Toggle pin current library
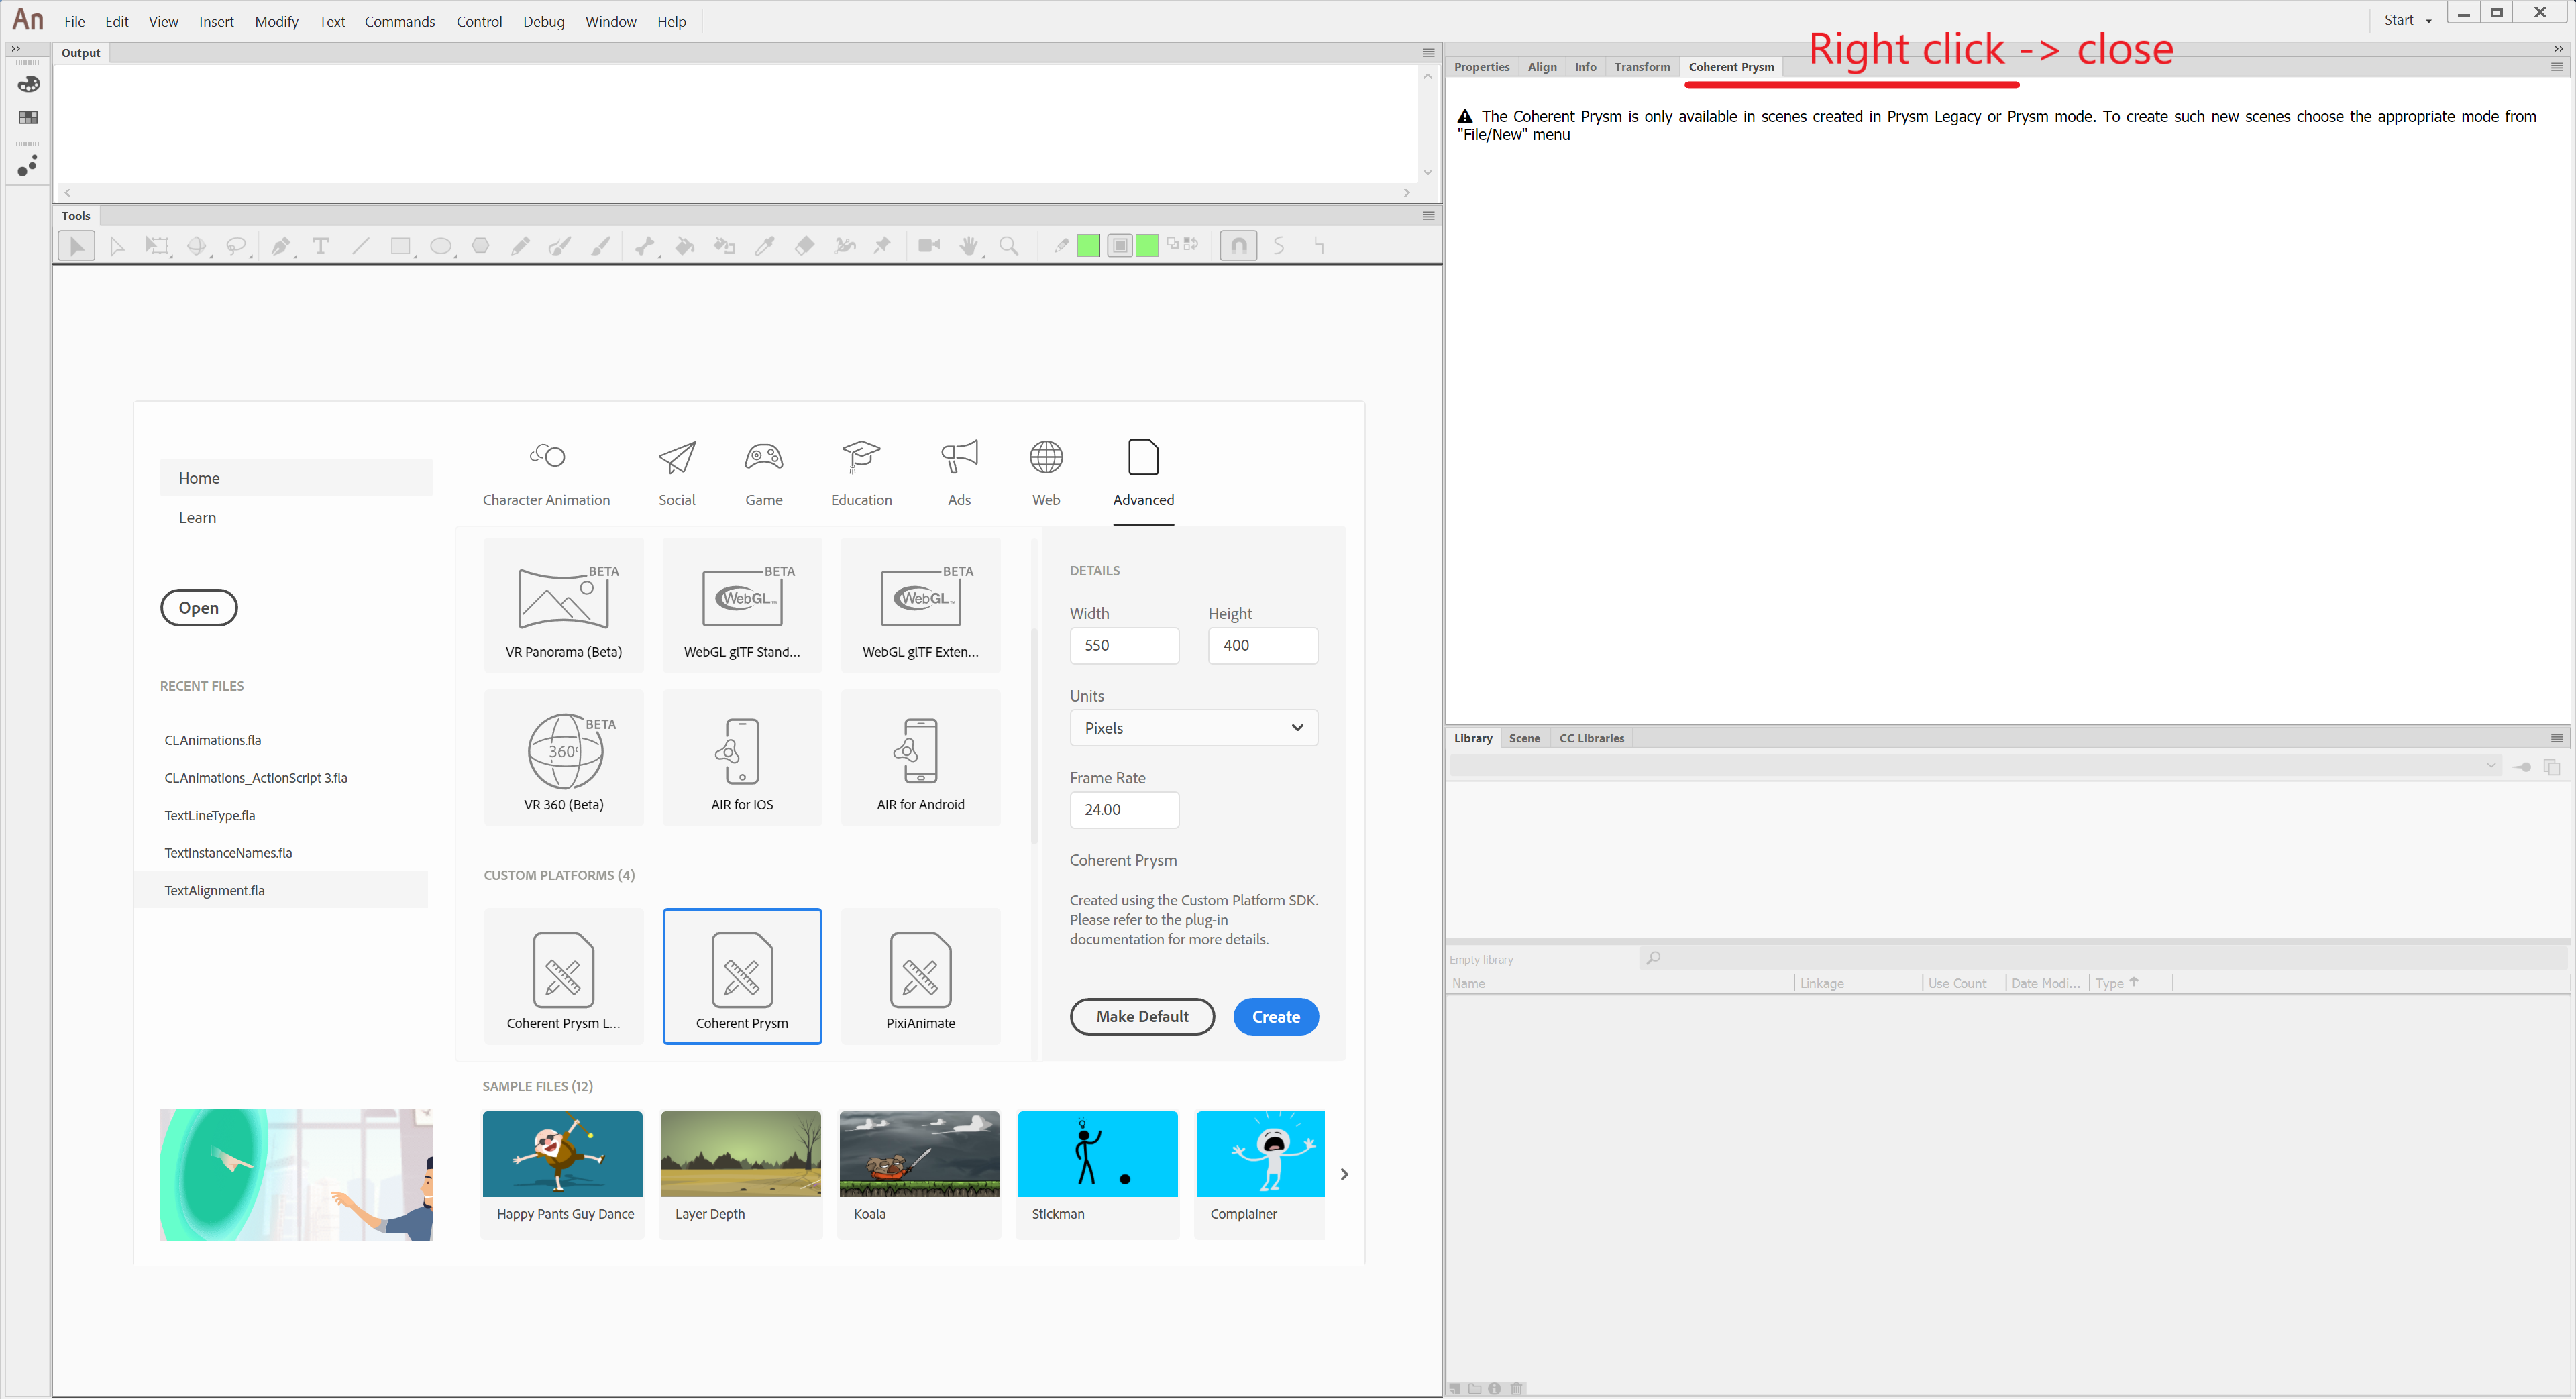2576x1399 pixels. click(2522, 767)
